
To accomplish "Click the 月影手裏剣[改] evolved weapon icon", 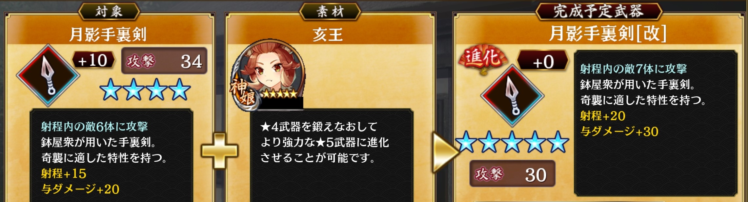I will click(x=512, y=96).
